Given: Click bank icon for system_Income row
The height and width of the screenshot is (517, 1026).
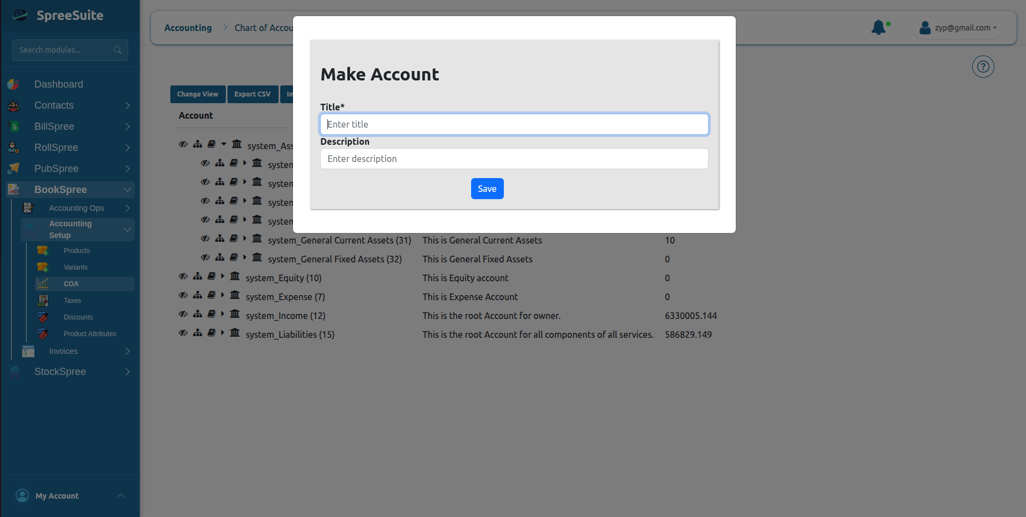Looking at the screenshot, I should click(235, 314).
